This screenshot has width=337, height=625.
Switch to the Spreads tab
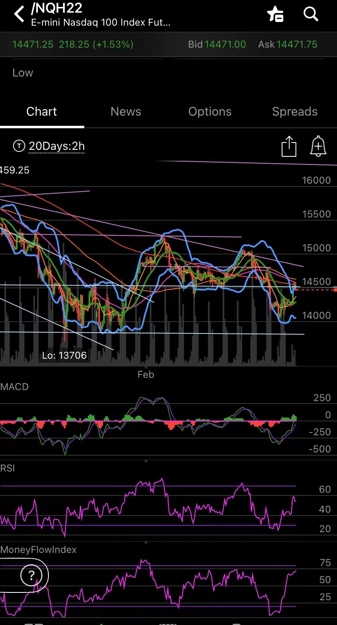(x=295, y=112)
